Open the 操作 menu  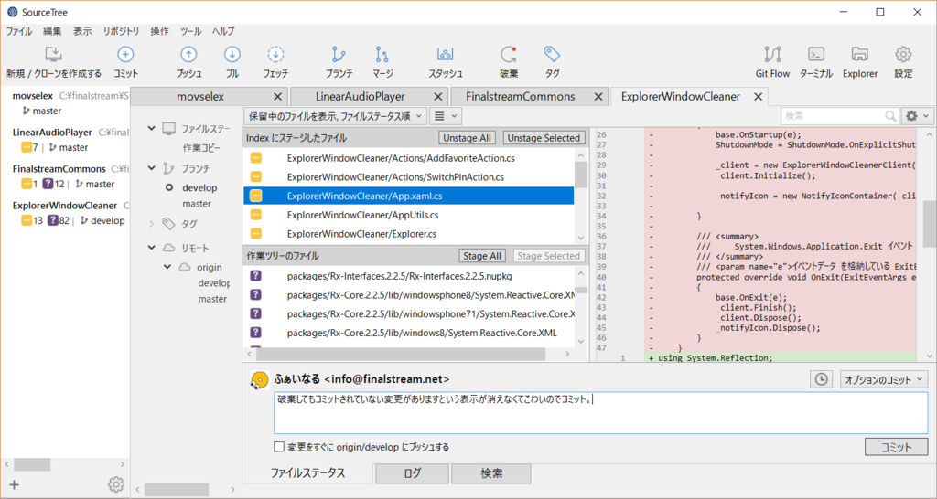click(159, 31)
